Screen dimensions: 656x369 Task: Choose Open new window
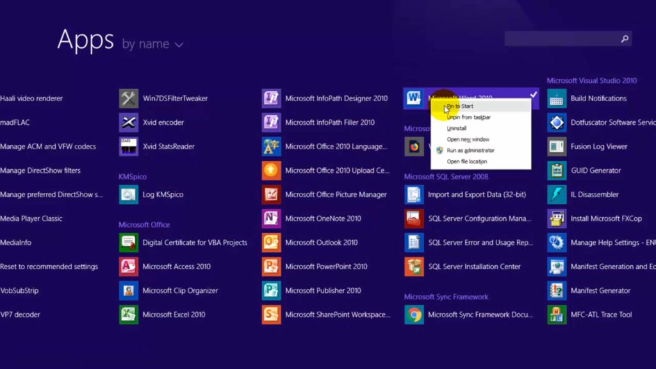click(481, 140)
